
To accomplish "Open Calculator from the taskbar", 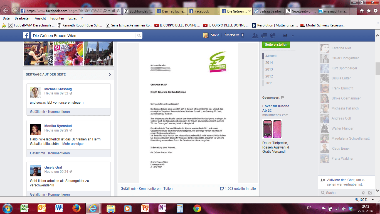I will coord(180,208).
